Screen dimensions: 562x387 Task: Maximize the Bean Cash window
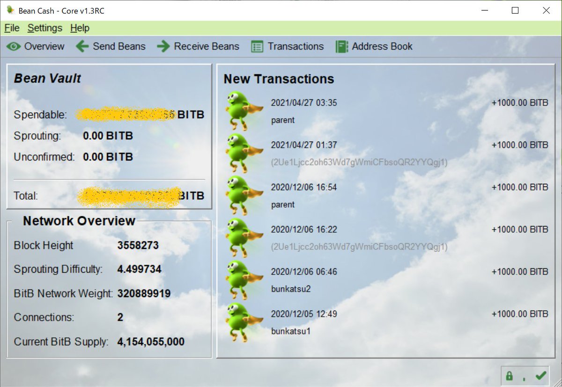[515, 10]
